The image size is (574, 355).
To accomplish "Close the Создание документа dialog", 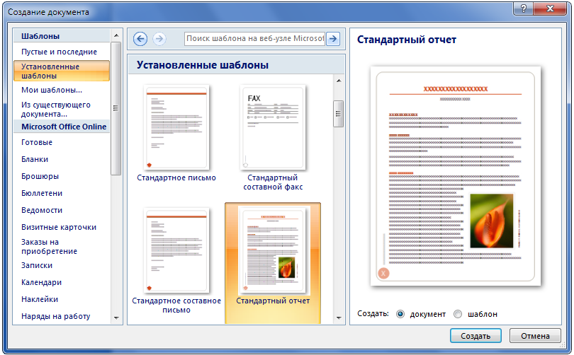I will (x=550, y=8).
